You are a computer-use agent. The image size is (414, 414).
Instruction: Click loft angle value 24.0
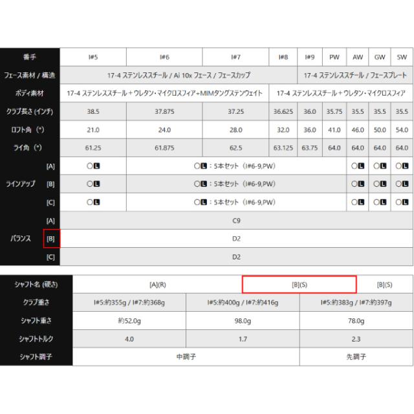pyautogui.click(x=164, y=130)
